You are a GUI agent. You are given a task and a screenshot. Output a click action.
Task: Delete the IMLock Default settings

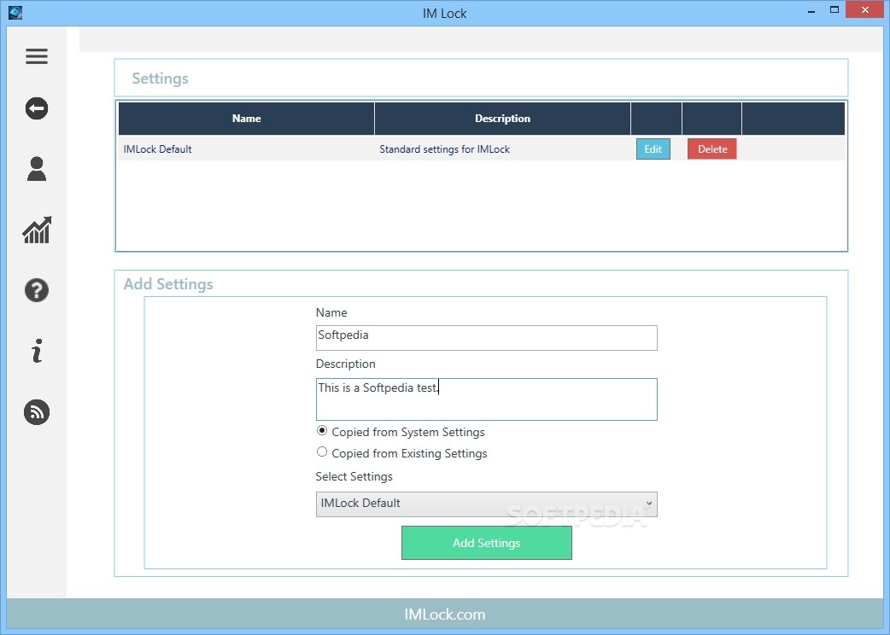711,149
